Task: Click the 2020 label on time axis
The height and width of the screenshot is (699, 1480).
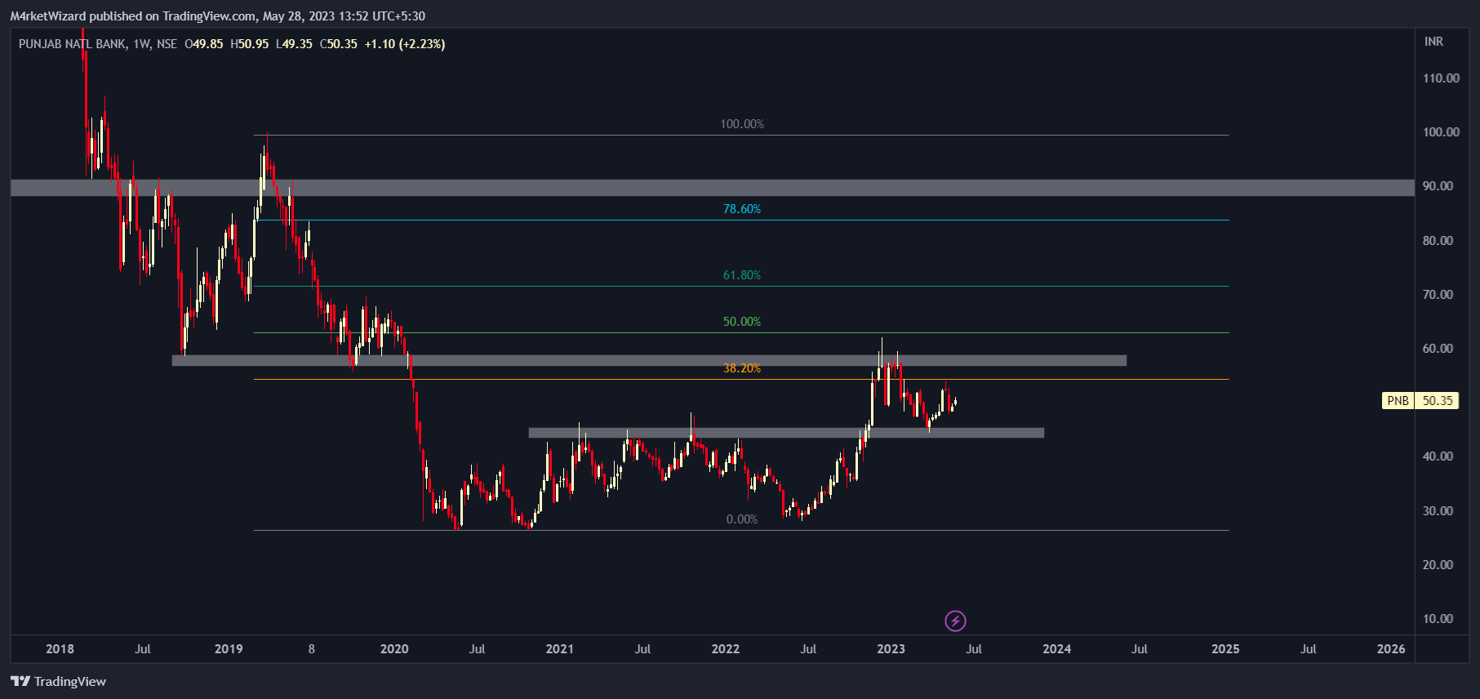Action: pyautogui.click(x=394, y=649)
